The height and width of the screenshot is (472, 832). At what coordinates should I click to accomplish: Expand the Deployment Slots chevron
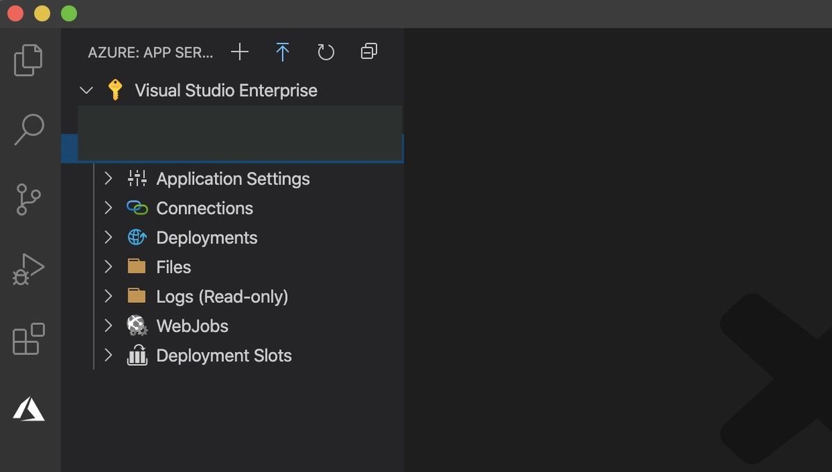point(108,355)
